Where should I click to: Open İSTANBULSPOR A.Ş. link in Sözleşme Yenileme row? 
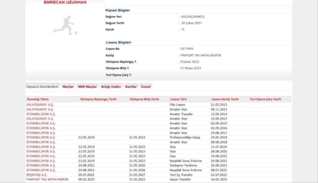41,165
